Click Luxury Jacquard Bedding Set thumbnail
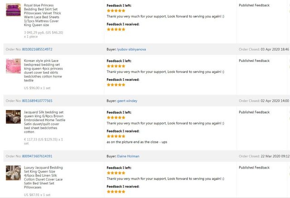Viewport: 290px width, 198px height. 13,173
